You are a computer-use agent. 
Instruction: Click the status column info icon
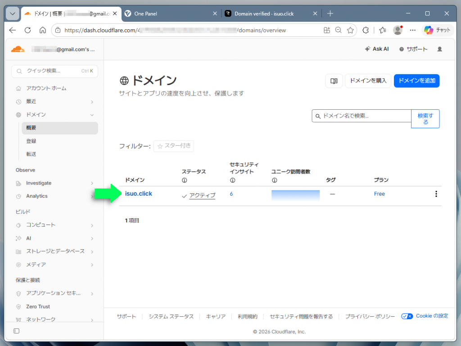click(184, 180)
